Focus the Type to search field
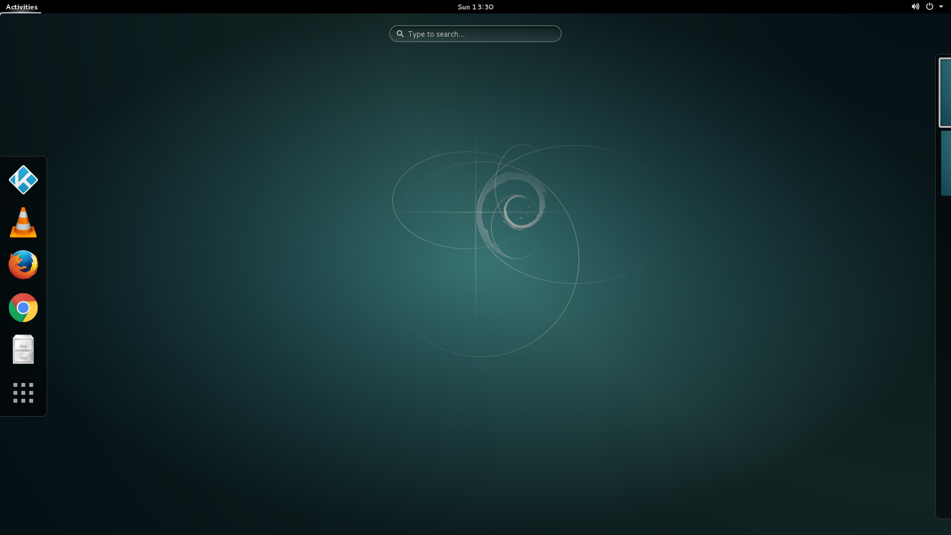 coord(475,34)
